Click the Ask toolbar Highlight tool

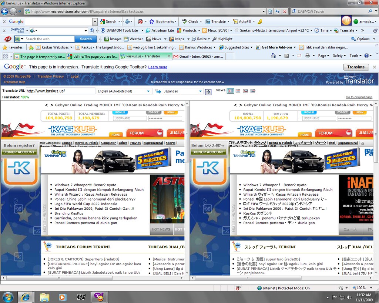(x=222, y=39)
